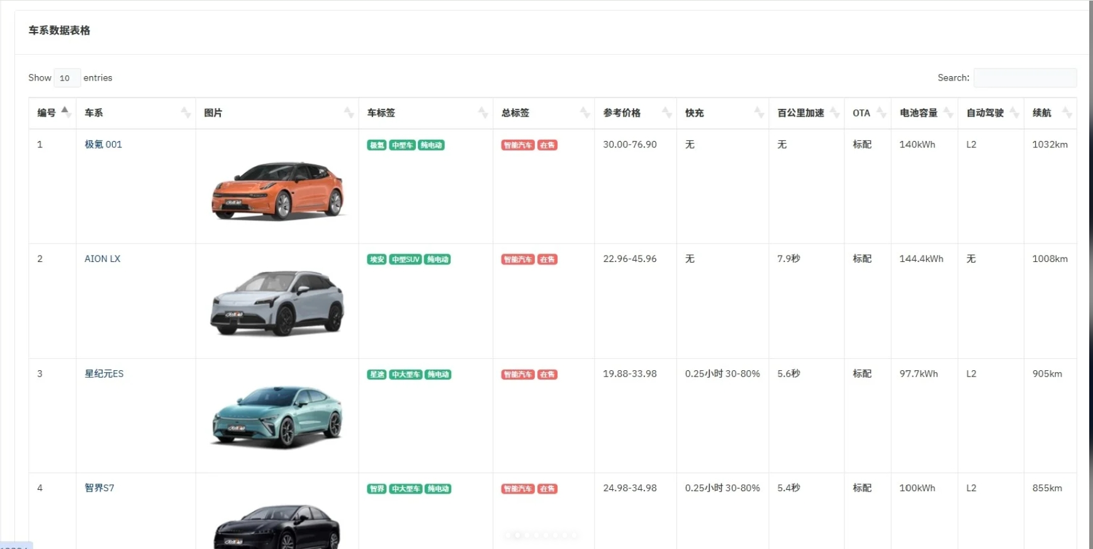Screen dimensions: 1093x549
Task: Click the 在售 tag in 智界S7 row
Action: [547, 489]
